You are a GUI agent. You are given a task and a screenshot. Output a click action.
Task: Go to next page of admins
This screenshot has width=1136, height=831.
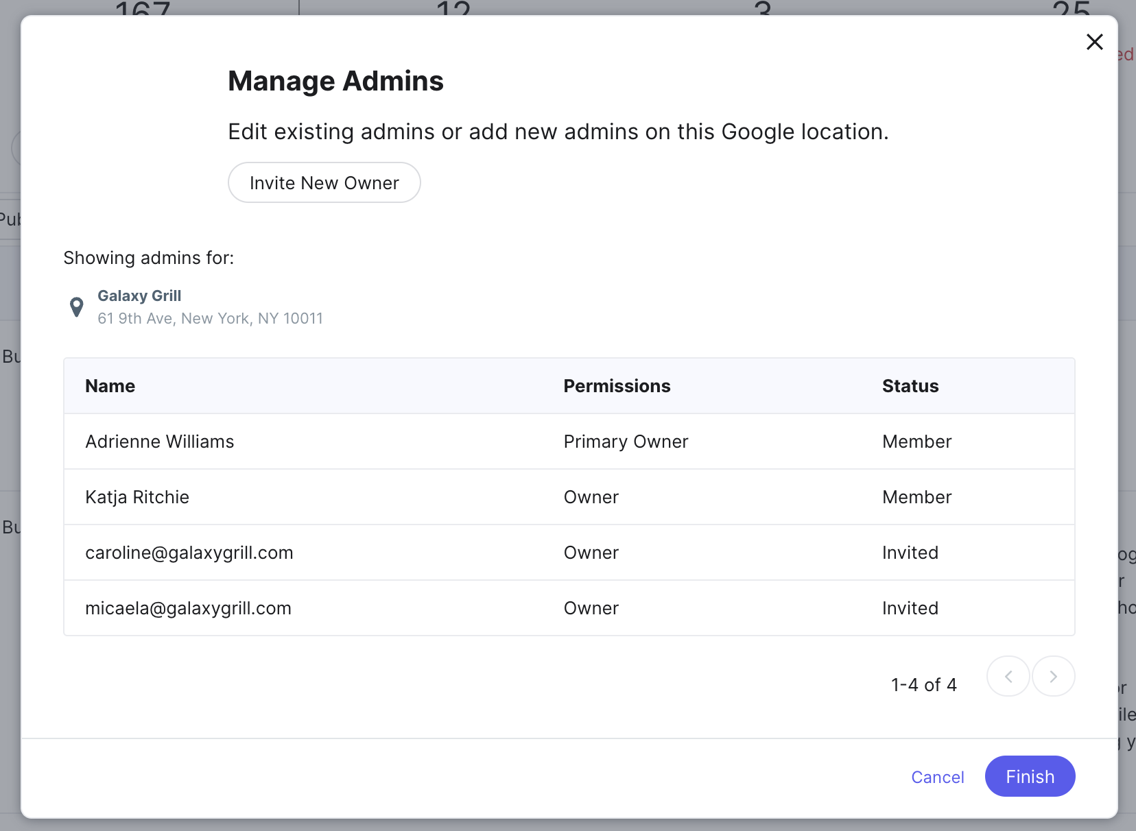[1053, 677]
